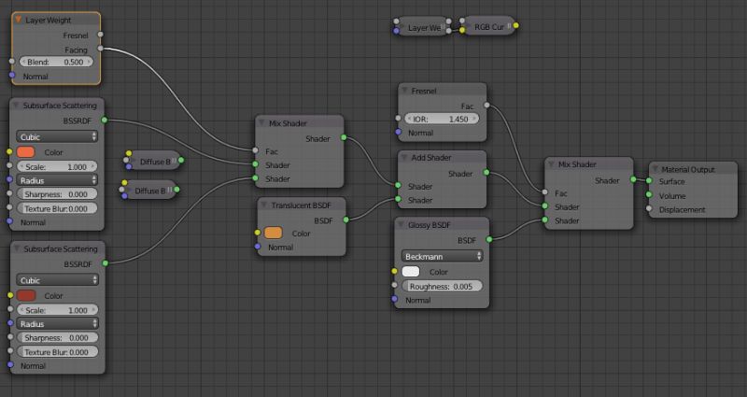Image resolution: width=747 pixels, height=397 pixels.
Task: Click the IOR 1.450 field in Fresnel node
Action: pyautogui.click(x=442, y=119)
